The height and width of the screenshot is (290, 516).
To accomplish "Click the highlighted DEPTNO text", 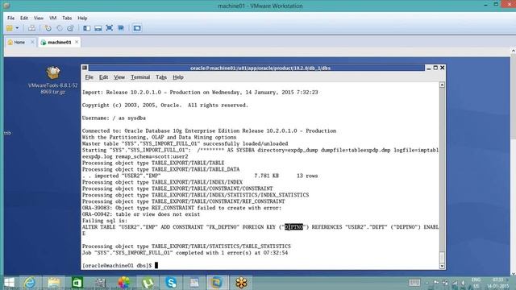I will 293,227.
